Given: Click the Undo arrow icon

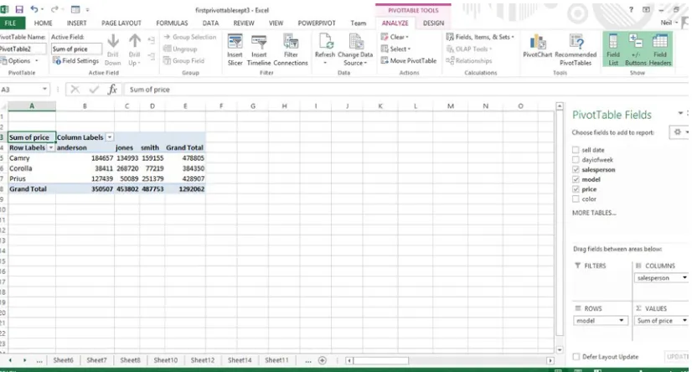Looking at the screenshot, I should coord(34,9).
